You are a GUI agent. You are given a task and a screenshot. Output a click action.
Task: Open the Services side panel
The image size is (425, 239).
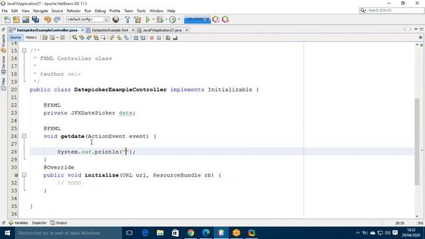[x=3, y=65]
